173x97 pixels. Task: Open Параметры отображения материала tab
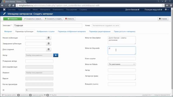(72, 32)
